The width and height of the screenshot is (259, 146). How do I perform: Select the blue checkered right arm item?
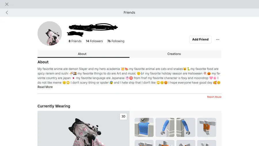(x=186, y=127)
